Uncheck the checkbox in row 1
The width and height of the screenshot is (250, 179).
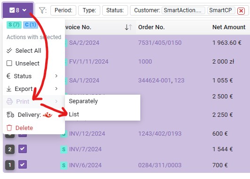click(x=23, y=164)
